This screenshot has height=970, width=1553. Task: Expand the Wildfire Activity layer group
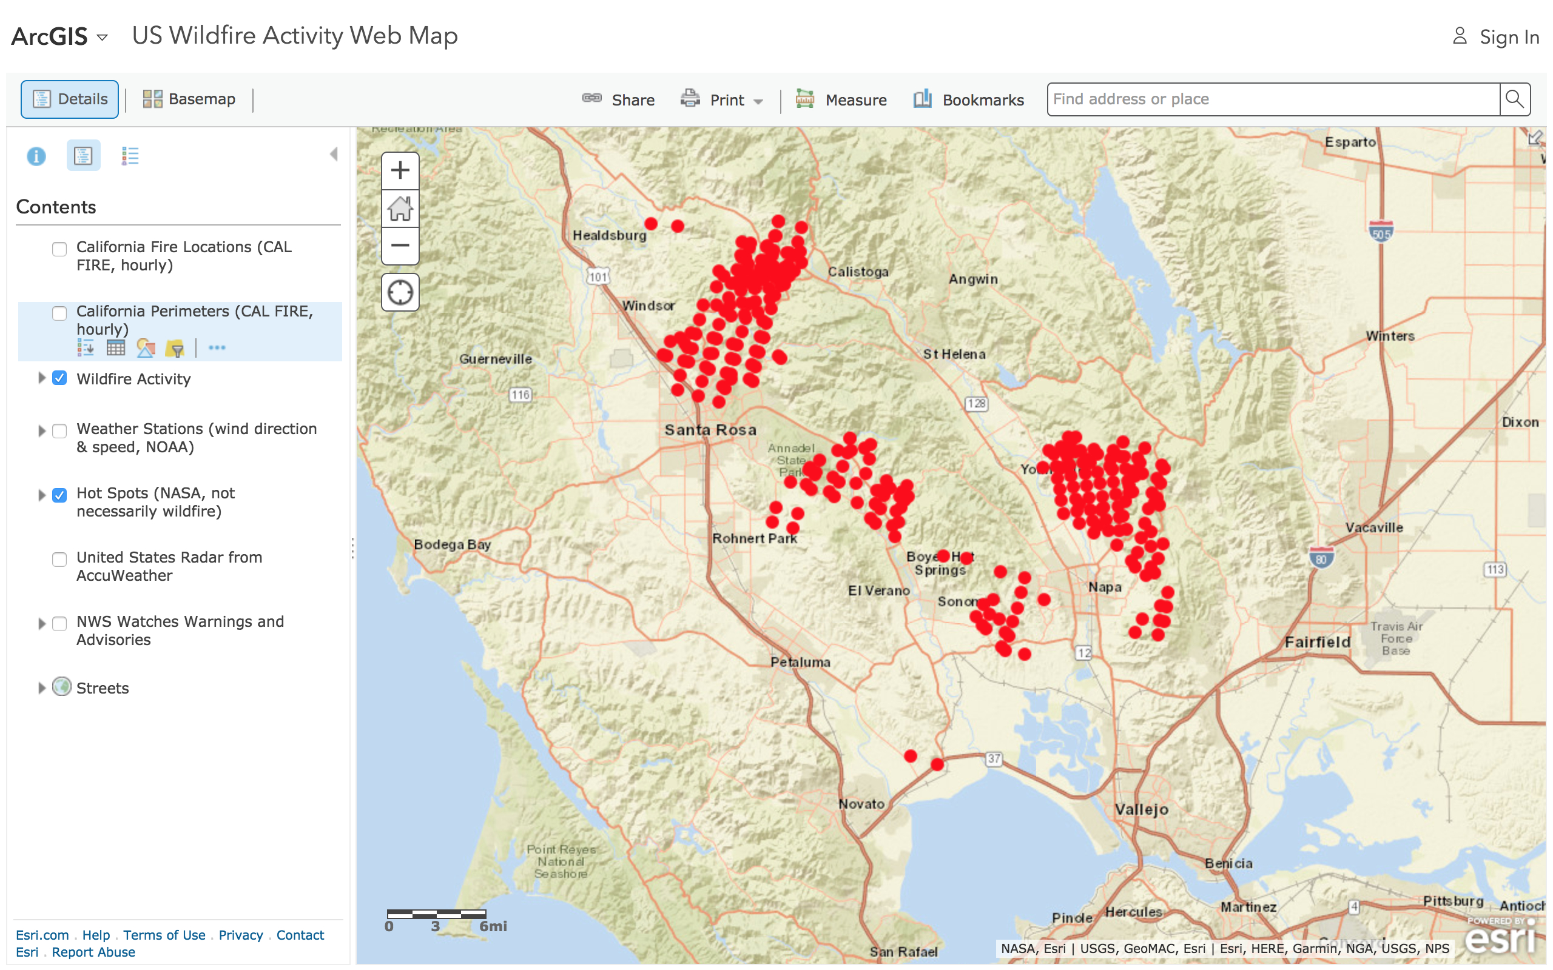point(42,378)
